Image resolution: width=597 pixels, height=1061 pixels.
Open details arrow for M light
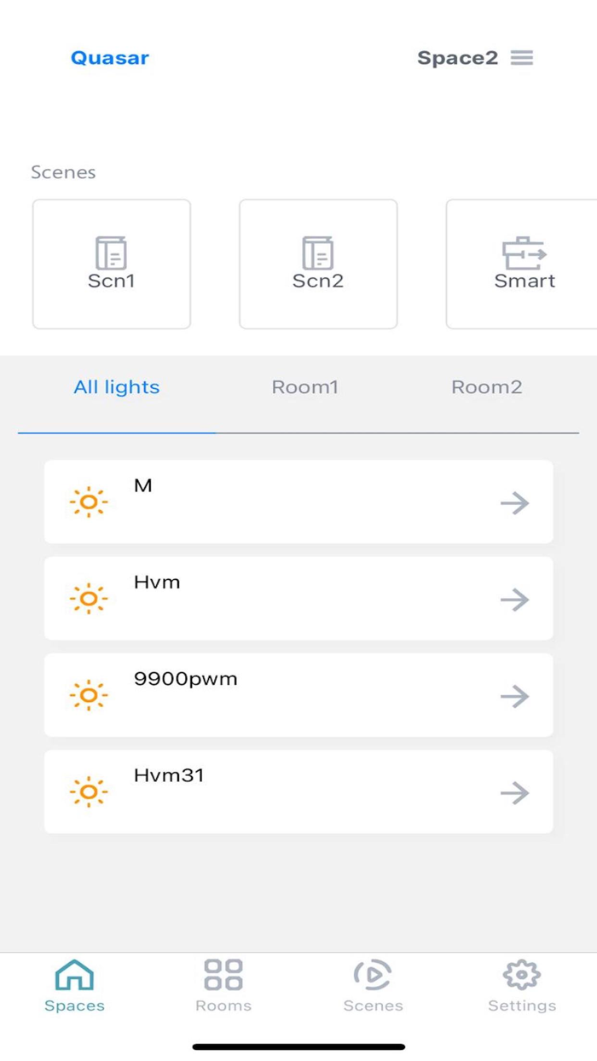click(x=514, y=503)
